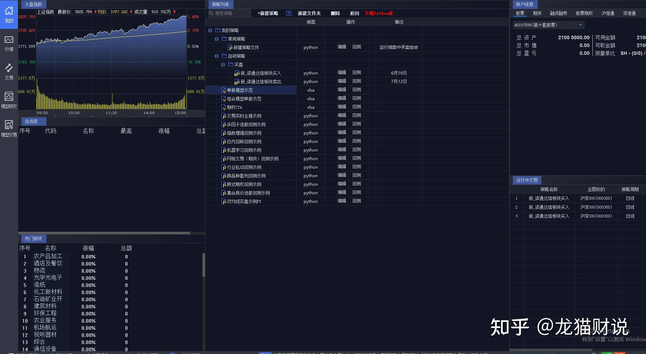The width and height of the screenshot is (646, 354).
Task: Click the python icon beside 双均线实盘示例PY
Action: point(223,201)
